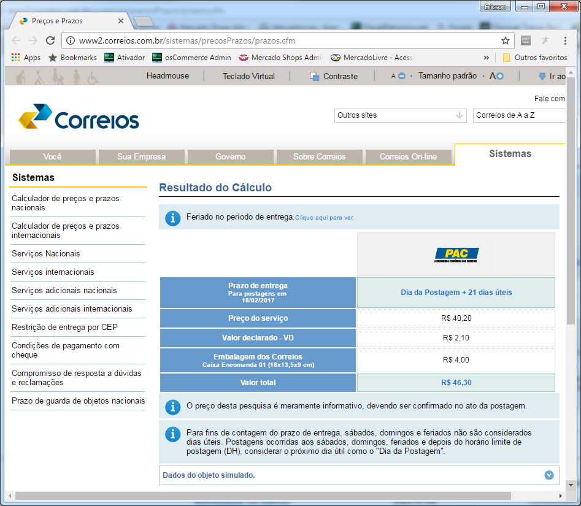Click the R$ 46,30 total value
Viewport: 581px width, 506px height.
click(x=456, y=383)
